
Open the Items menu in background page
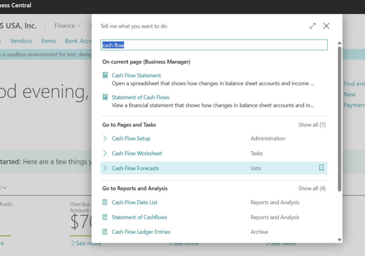point(48,41)
